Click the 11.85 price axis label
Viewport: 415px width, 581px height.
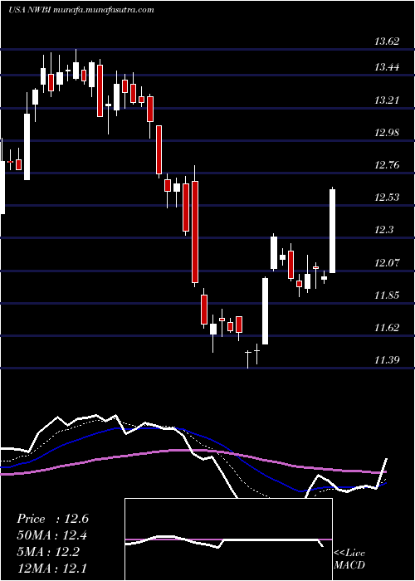point(388,295)
